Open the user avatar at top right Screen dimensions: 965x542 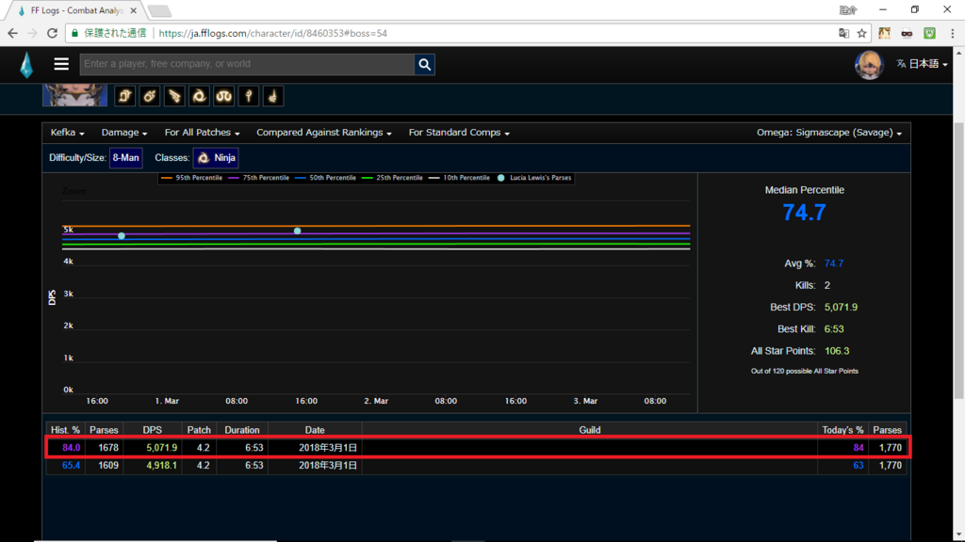click(869, 65)
